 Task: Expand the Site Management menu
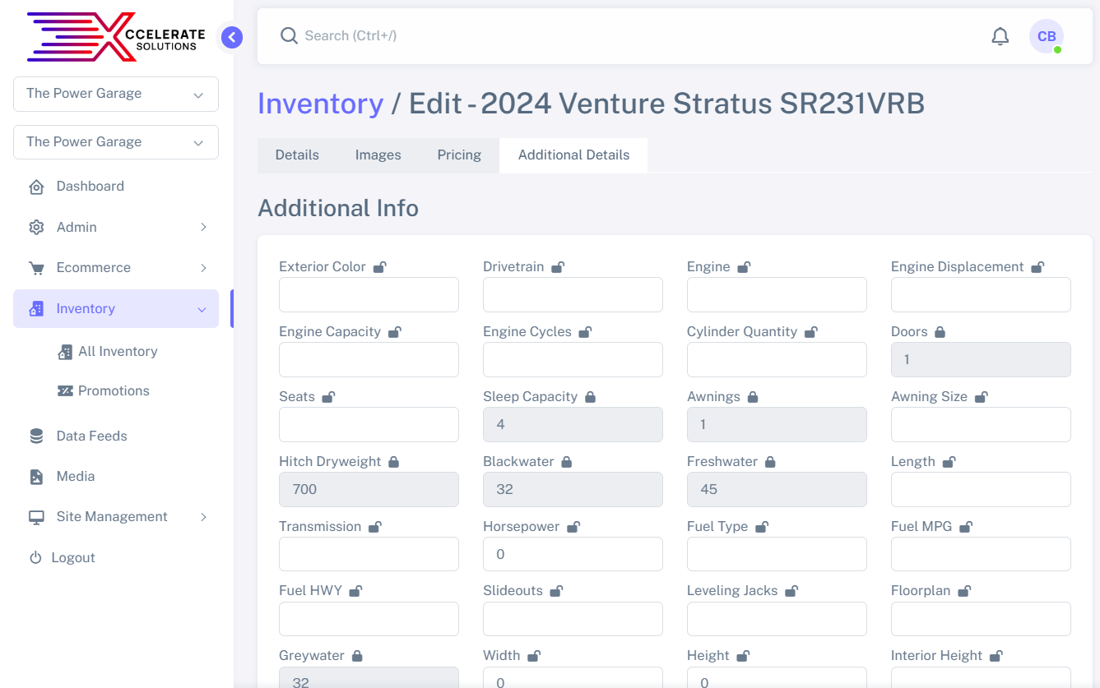click(x=116, y=517)
